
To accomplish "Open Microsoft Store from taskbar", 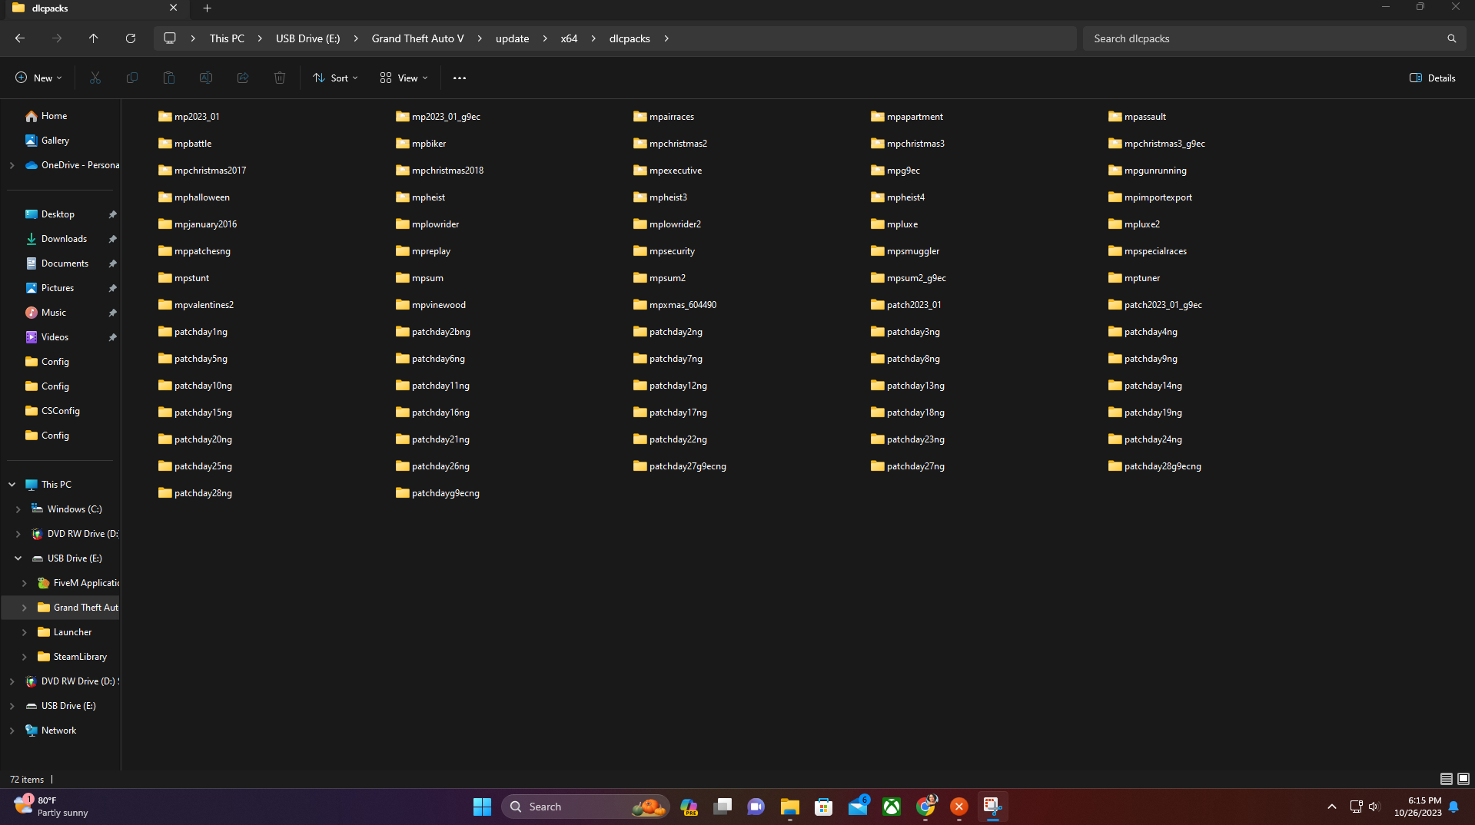I will tap(824, 807).
